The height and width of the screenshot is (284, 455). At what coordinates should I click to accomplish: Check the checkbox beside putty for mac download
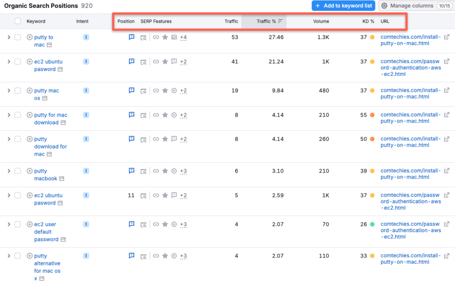coord(18,115)
